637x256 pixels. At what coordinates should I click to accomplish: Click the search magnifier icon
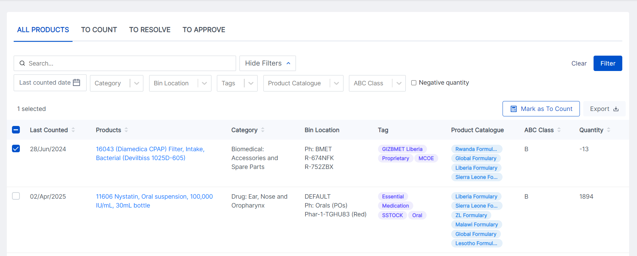click(x=22, y=63)
